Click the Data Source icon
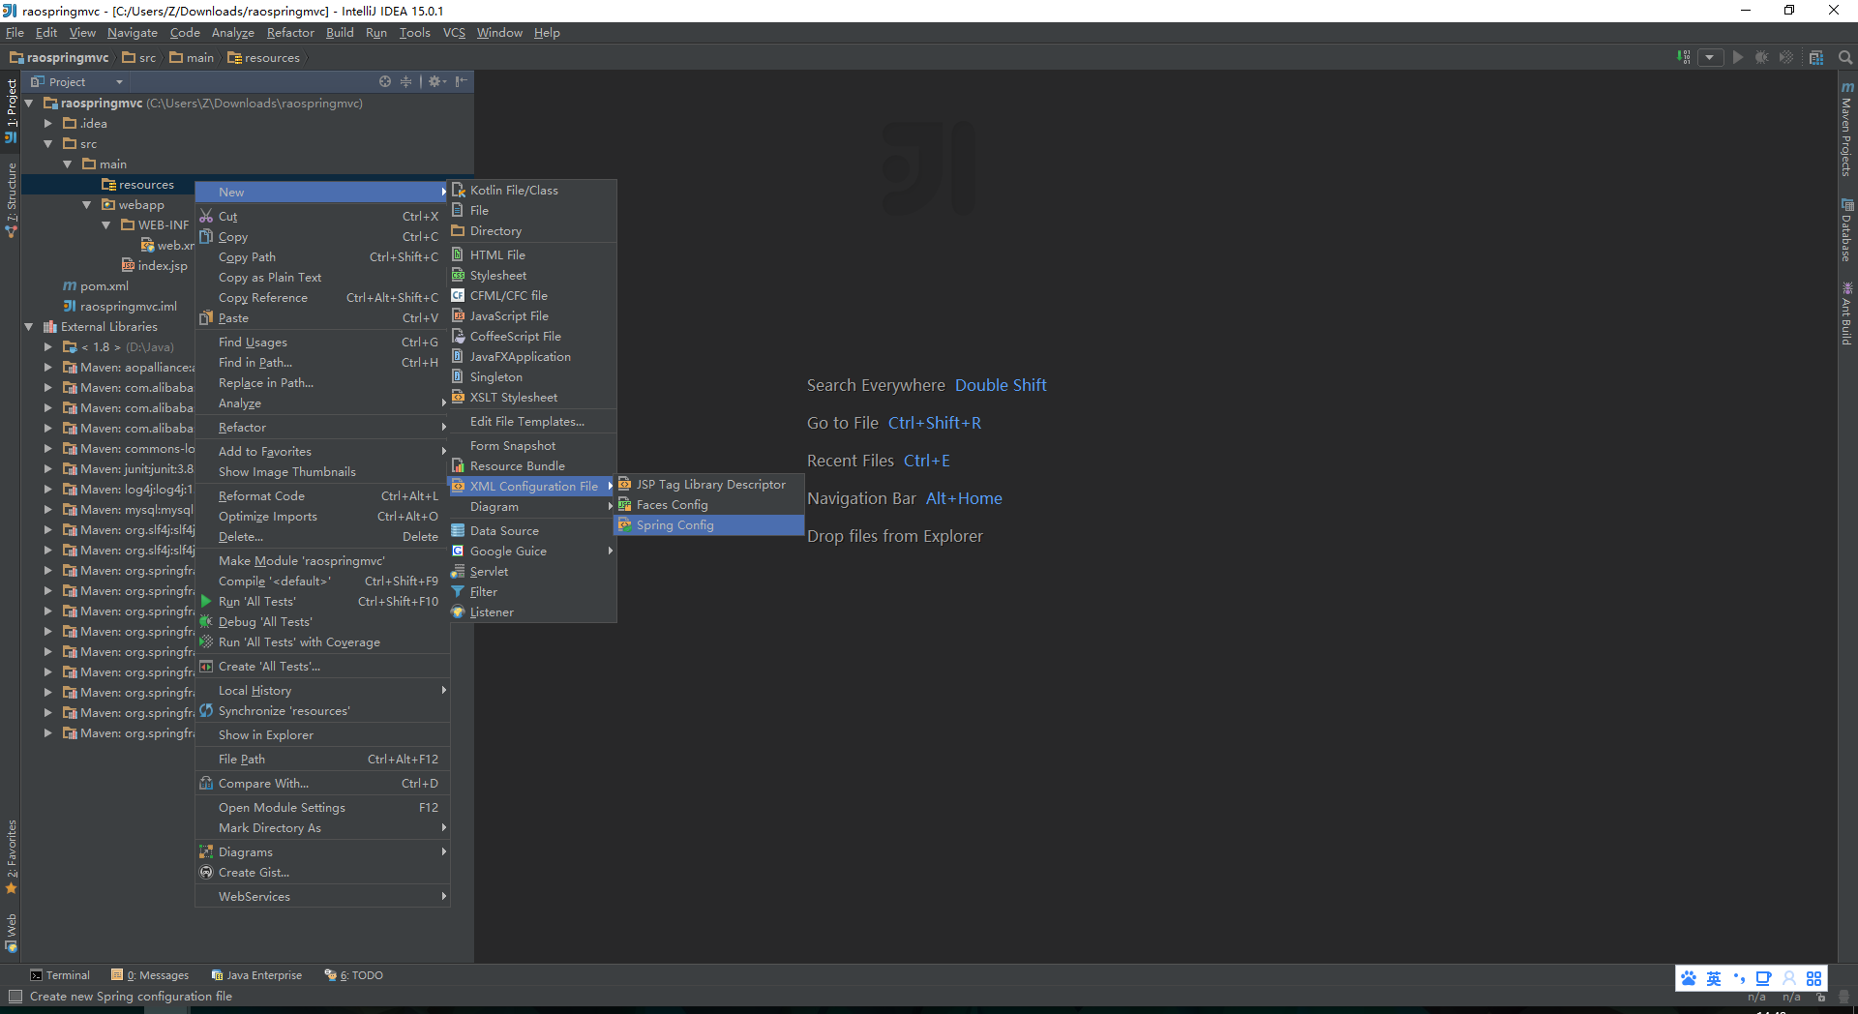The image size is (1858, 1014). pos(459,531)
